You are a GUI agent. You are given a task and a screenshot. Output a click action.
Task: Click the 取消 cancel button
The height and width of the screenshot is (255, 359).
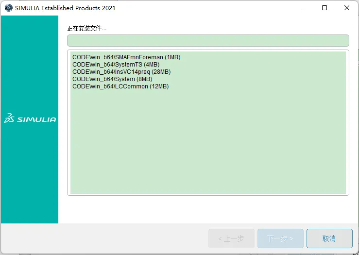click(329, 238)
